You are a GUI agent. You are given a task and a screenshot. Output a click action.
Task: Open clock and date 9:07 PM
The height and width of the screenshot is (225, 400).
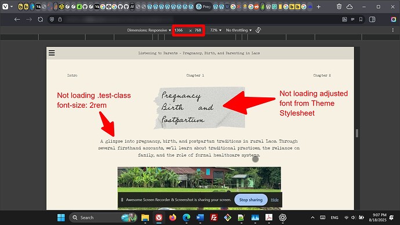(x=378, y=217)
